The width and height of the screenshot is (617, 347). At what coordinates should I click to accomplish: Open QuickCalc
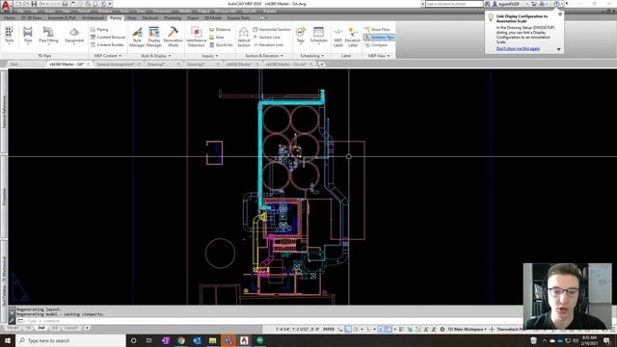pos(221,45)
